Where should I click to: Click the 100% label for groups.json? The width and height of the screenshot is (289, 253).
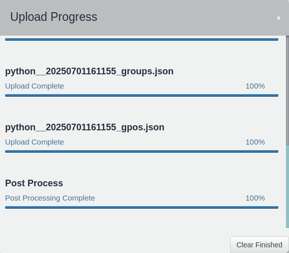point(255,86)
